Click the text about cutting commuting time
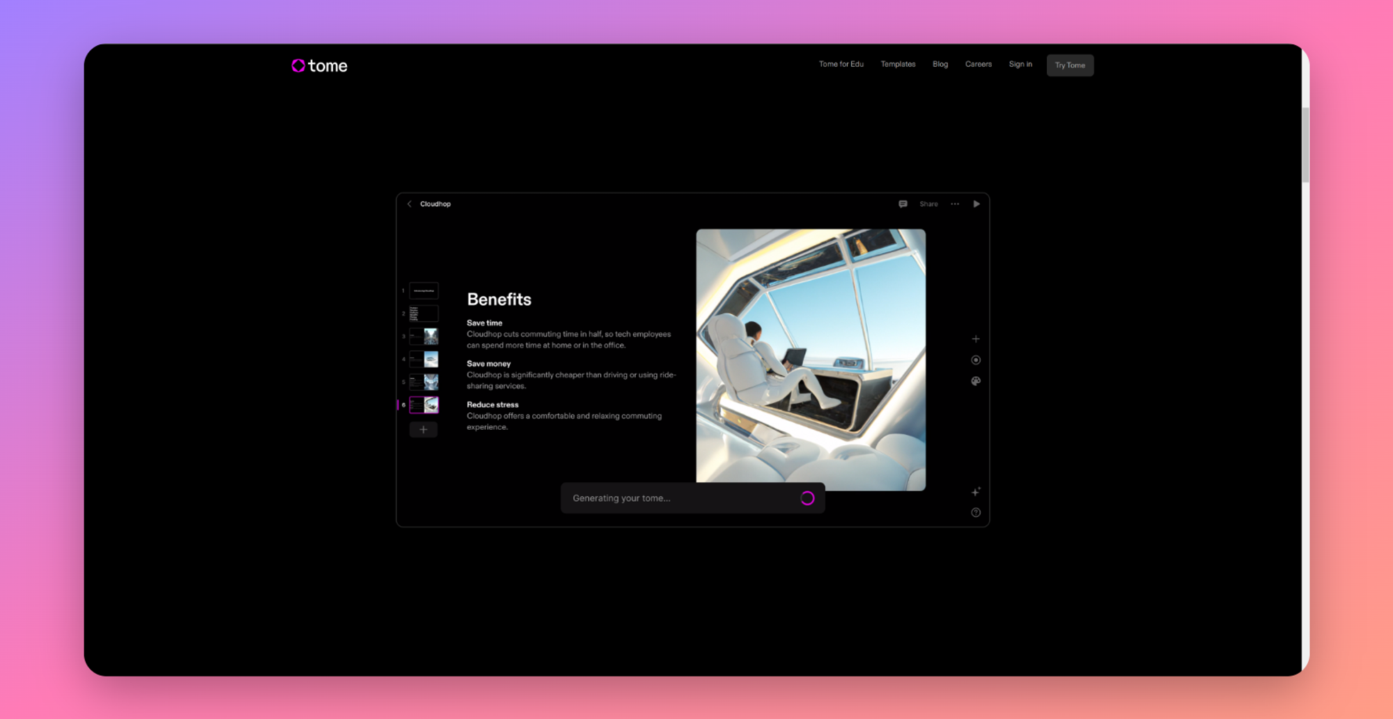Screen dimensions: 1393x719 coord(569,340)
